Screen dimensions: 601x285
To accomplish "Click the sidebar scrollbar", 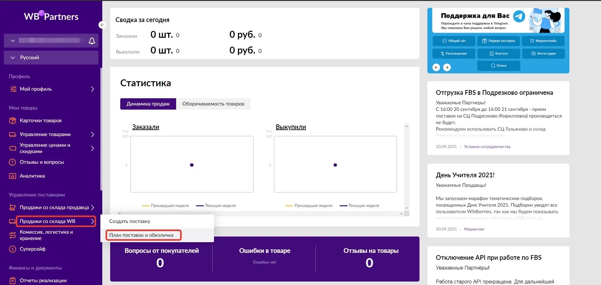I will (x=101, y=129).
